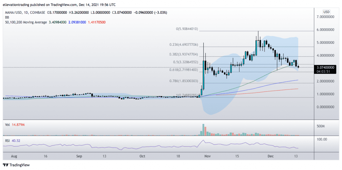Click the Fibonacci 0.786(1.85300303) level label
The image size is (342, 170).
[x=184, y=81]
